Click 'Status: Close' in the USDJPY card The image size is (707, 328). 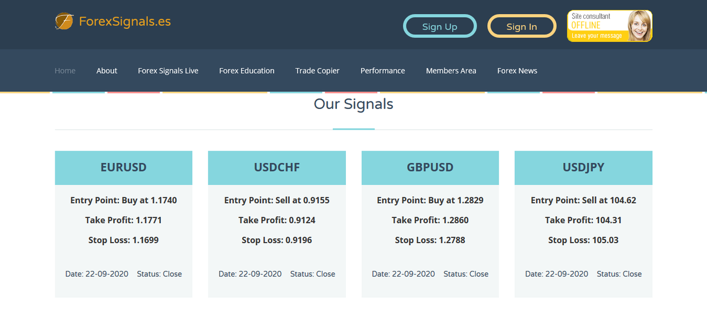point(619,274)
